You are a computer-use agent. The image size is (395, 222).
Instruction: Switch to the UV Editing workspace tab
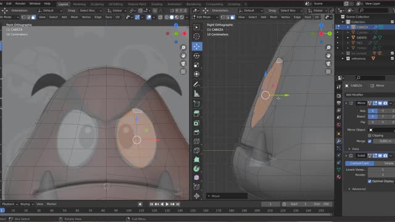coord(115,4)
